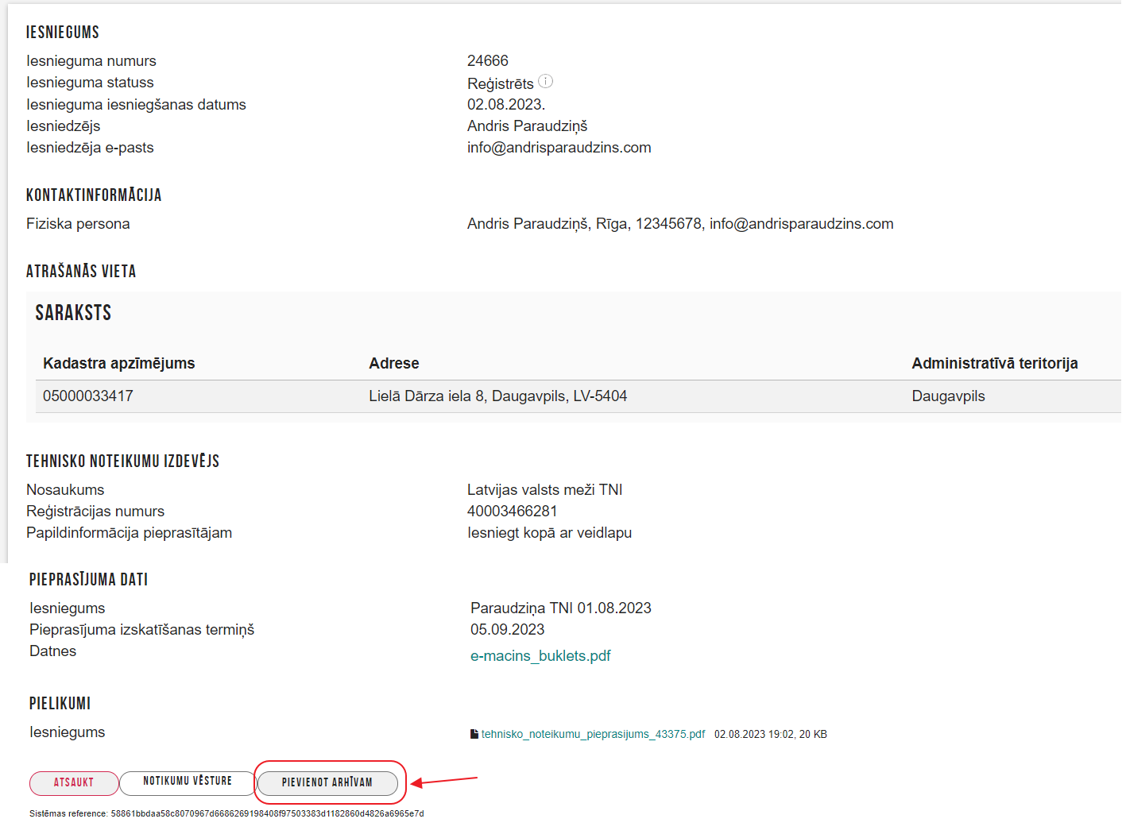The width and height of the screenshot is (1126, 838).
Task: Click the Pieprasījuma dati heading
Action: 89,579
